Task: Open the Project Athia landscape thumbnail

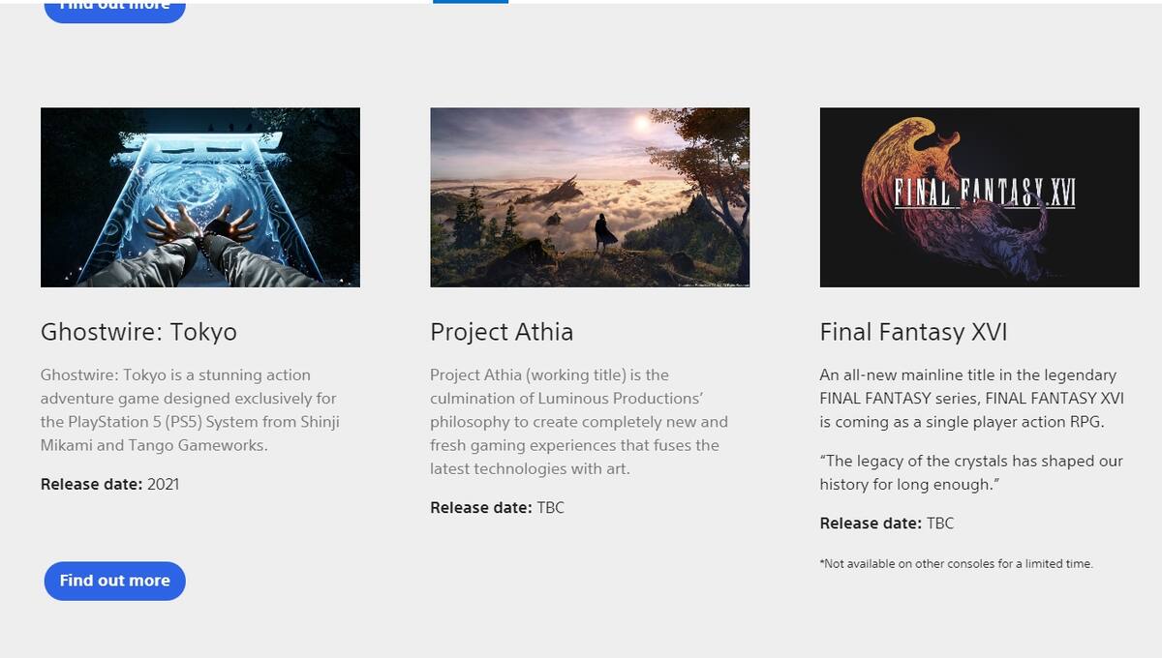Action: [x=590, y=197]
